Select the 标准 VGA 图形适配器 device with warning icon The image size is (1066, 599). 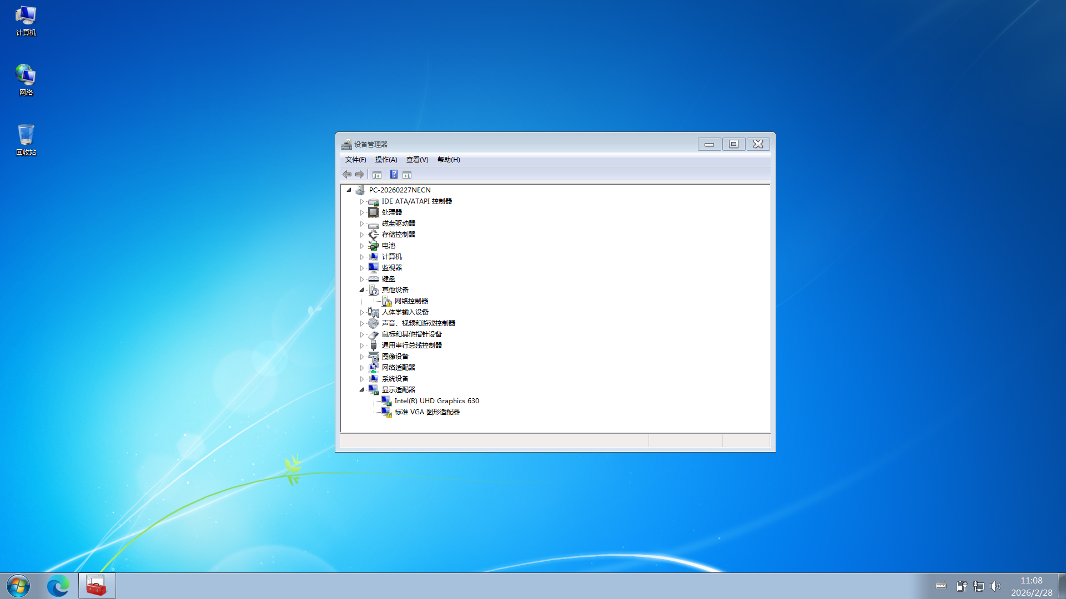(426, 412)
